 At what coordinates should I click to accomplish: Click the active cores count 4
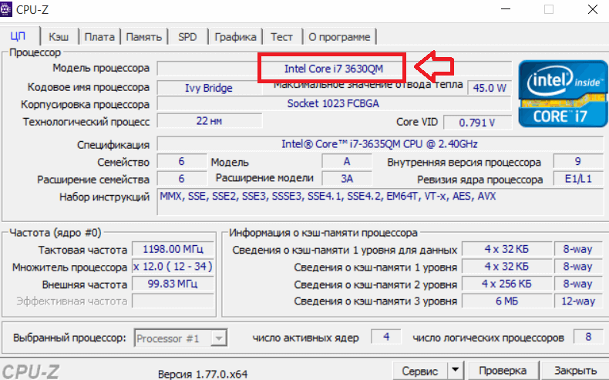(386, 337)
